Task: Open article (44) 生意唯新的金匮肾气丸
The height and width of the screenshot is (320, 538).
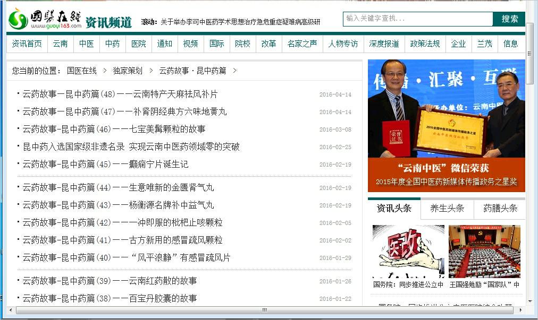Action: (x=119, y=187)
